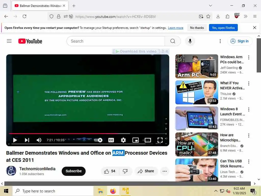Subscribe to TechnomiconMedia

(x=74, y=171)
